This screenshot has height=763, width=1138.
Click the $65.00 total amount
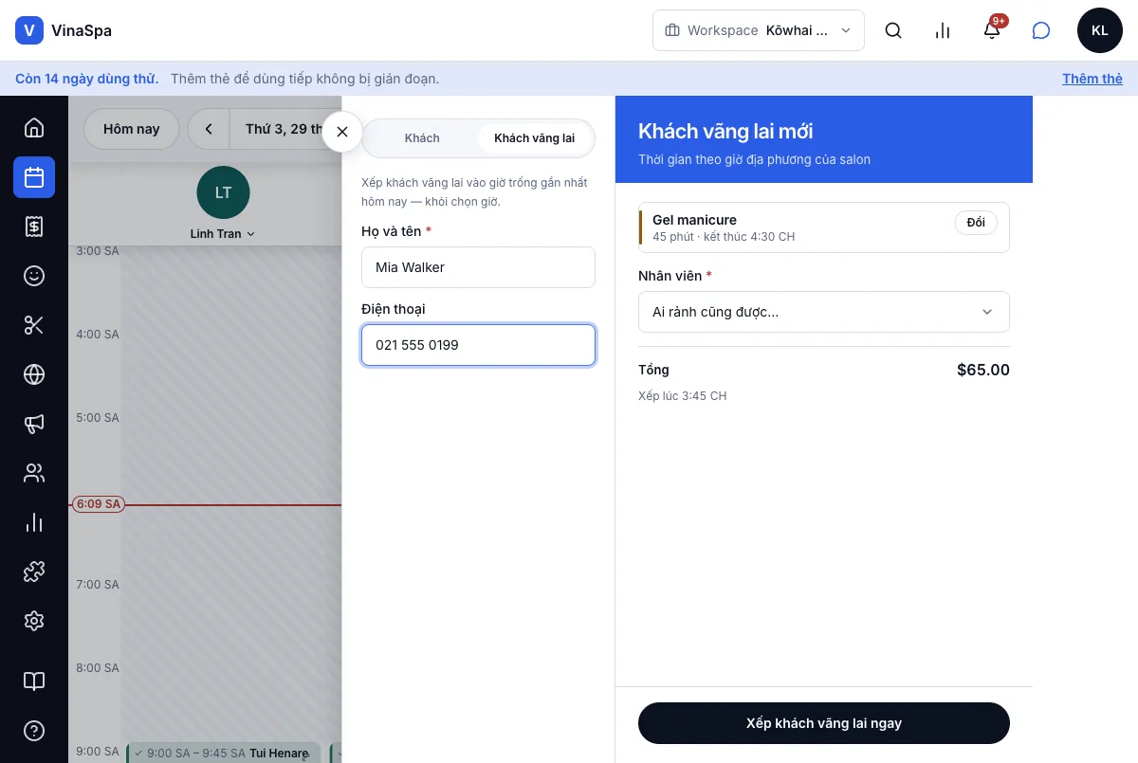983,370
